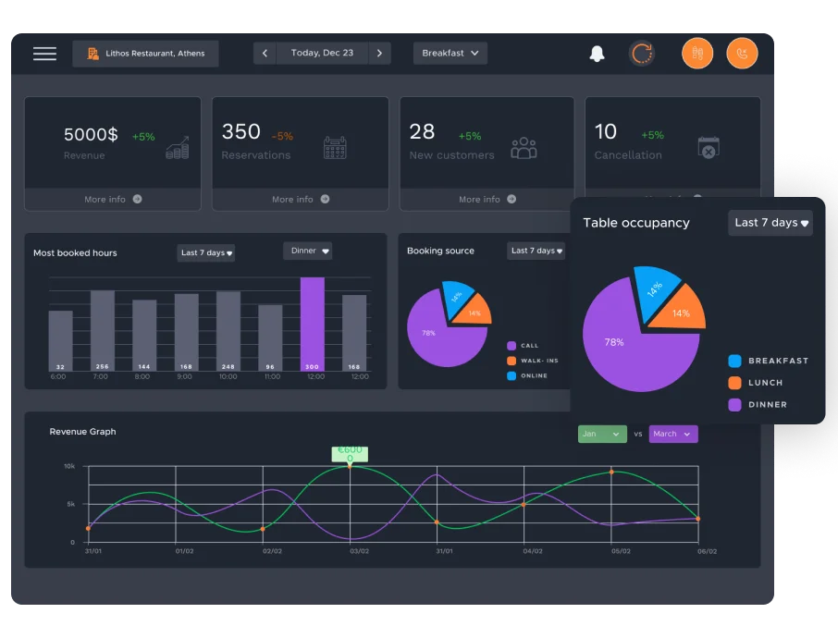Viewport: 838px width, 638px height.
Task: Click the Table occupancy title
Action: point(636,223)
